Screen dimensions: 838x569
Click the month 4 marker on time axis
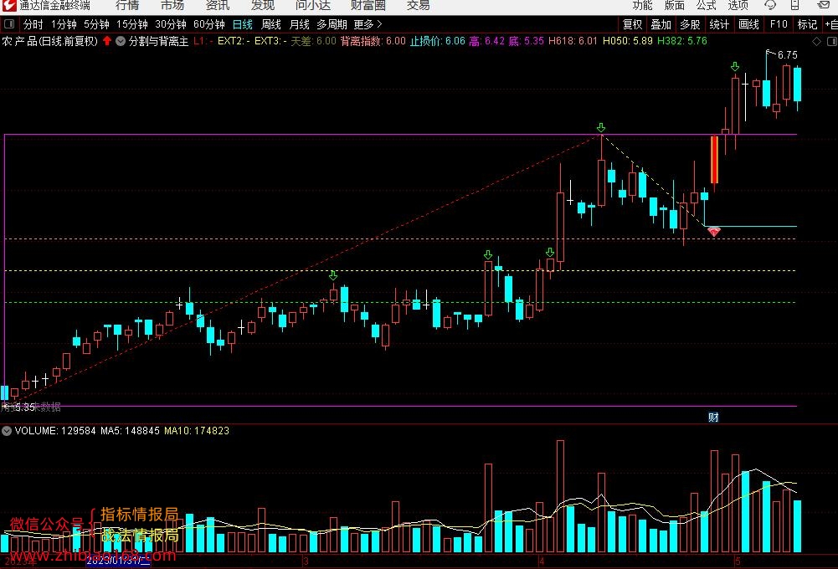coord(542,561)
